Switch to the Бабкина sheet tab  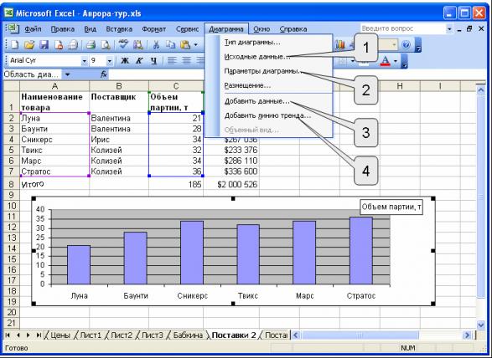[x=188, y=335]
